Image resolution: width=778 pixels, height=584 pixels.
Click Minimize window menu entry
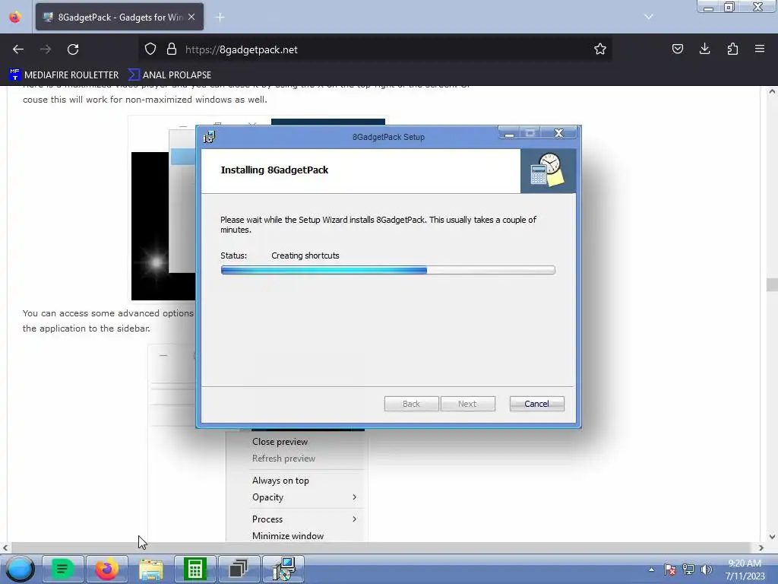coord(288,536)
